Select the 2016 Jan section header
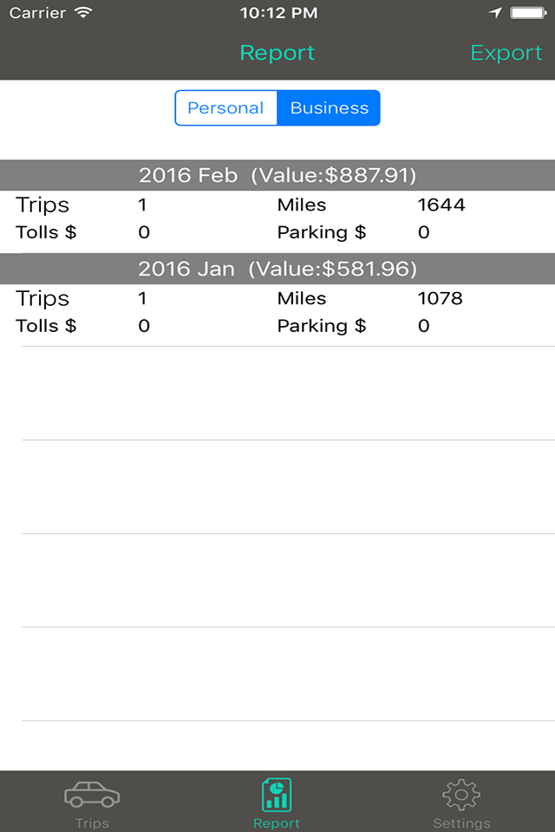Image resolution: width=555 pixels, height=832 pixels. pos(277,269)
